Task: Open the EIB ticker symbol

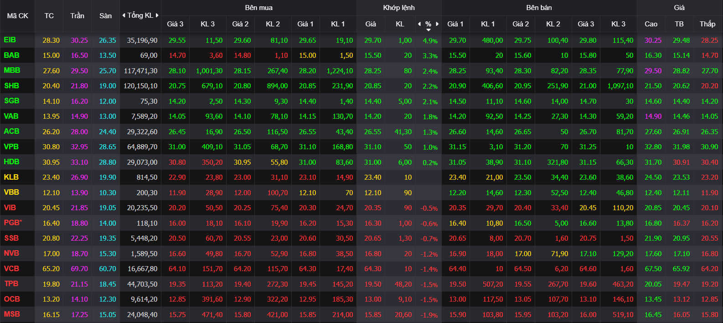Action: 10,40
